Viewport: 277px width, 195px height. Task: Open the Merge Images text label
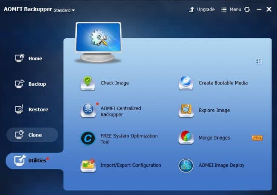[214, 138]
